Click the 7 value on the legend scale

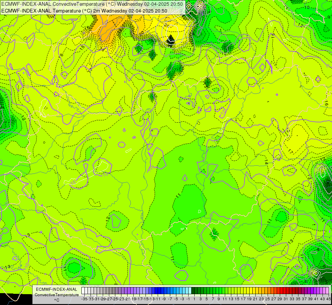(213, 299)
